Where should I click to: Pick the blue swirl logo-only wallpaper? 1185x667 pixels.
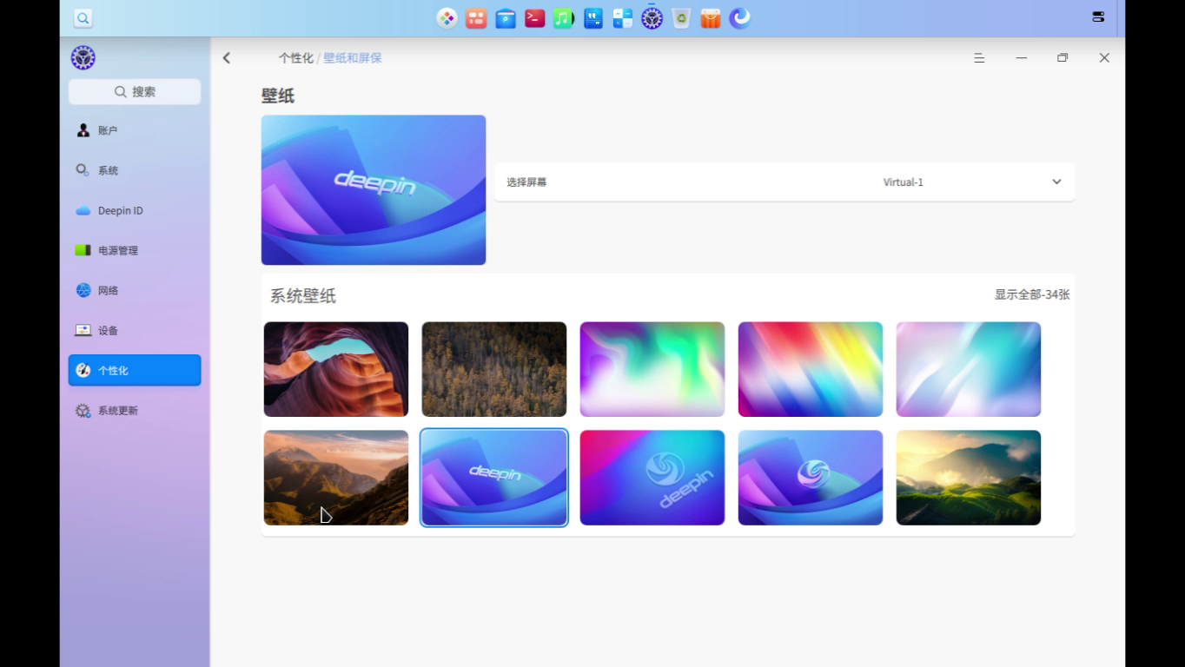point(811,478)
